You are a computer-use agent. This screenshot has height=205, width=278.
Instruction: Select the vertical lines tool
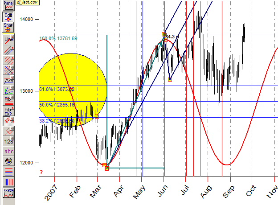(x=8, y=181)
